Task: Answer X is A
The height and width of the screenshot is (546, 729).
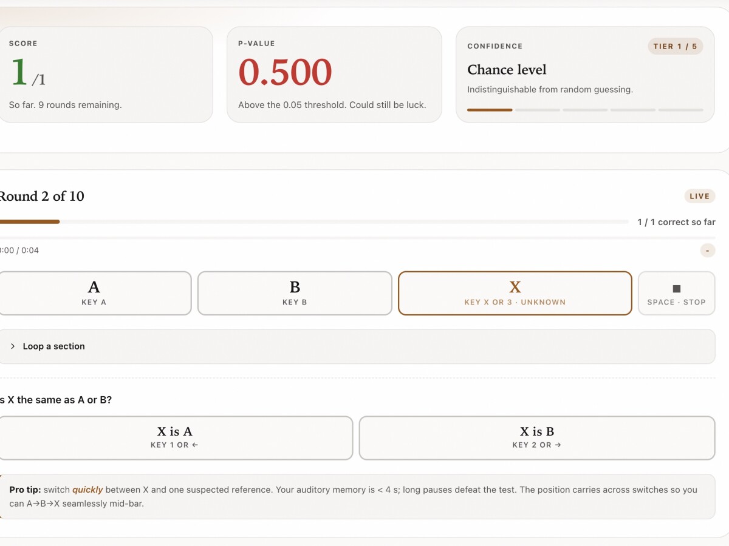Action: tap(175, 437)
